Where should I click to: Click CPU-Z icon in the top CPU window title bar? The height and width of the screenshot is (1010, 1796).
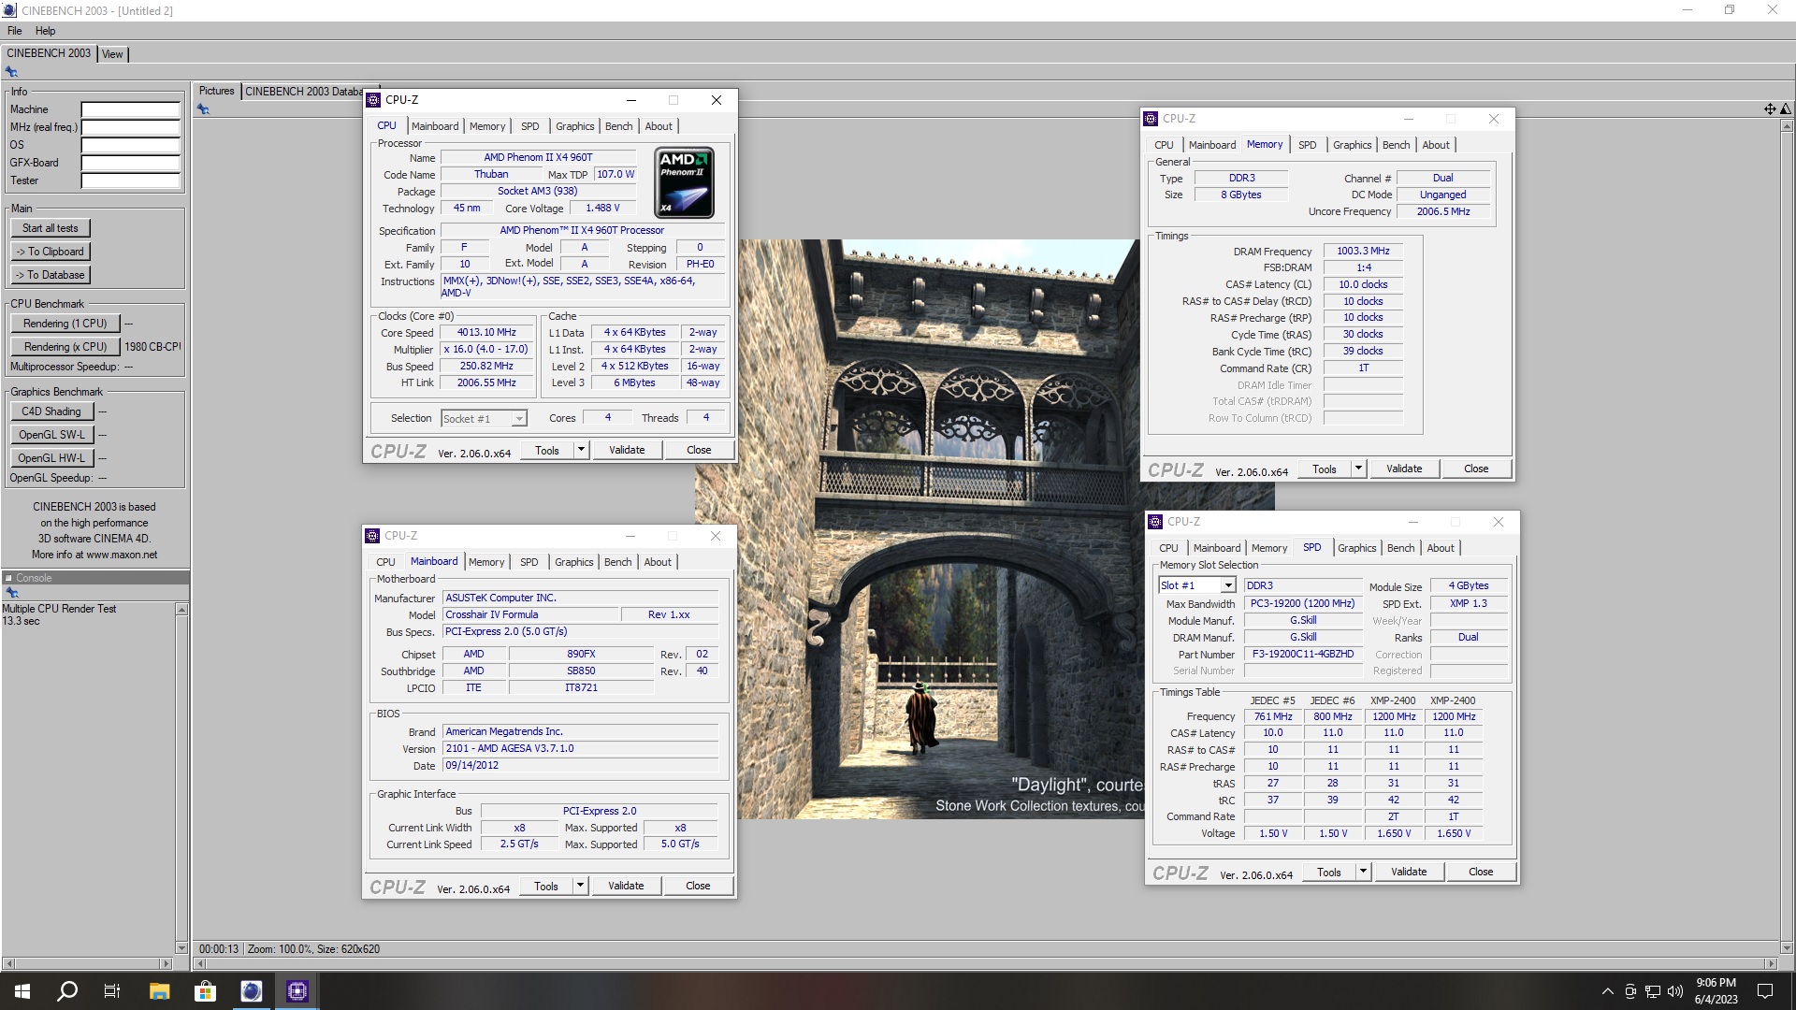point(373,100)
